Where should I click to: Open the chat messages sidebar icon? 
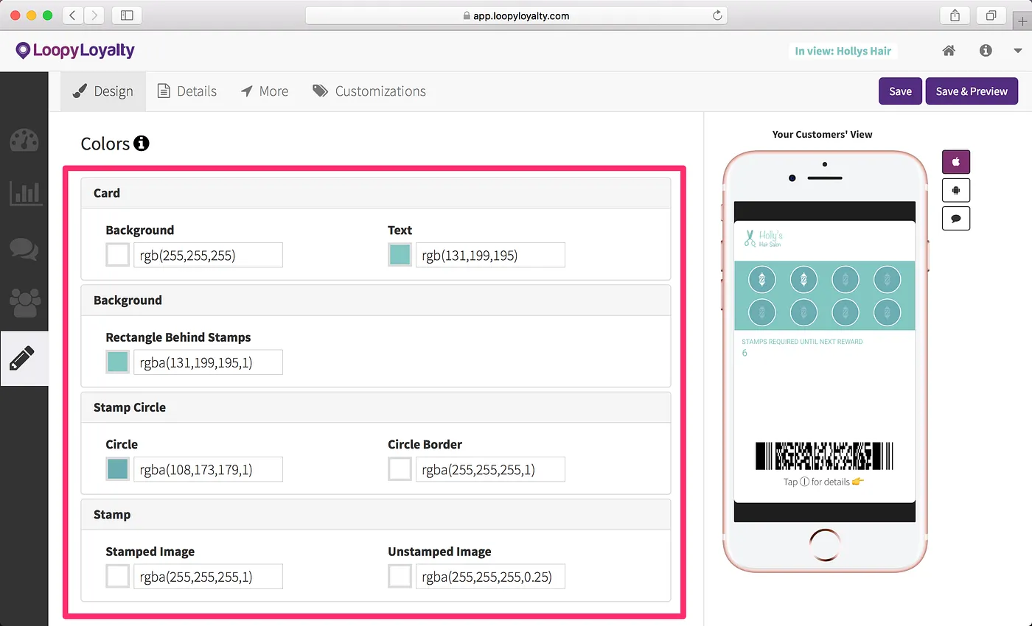[24, 249]
